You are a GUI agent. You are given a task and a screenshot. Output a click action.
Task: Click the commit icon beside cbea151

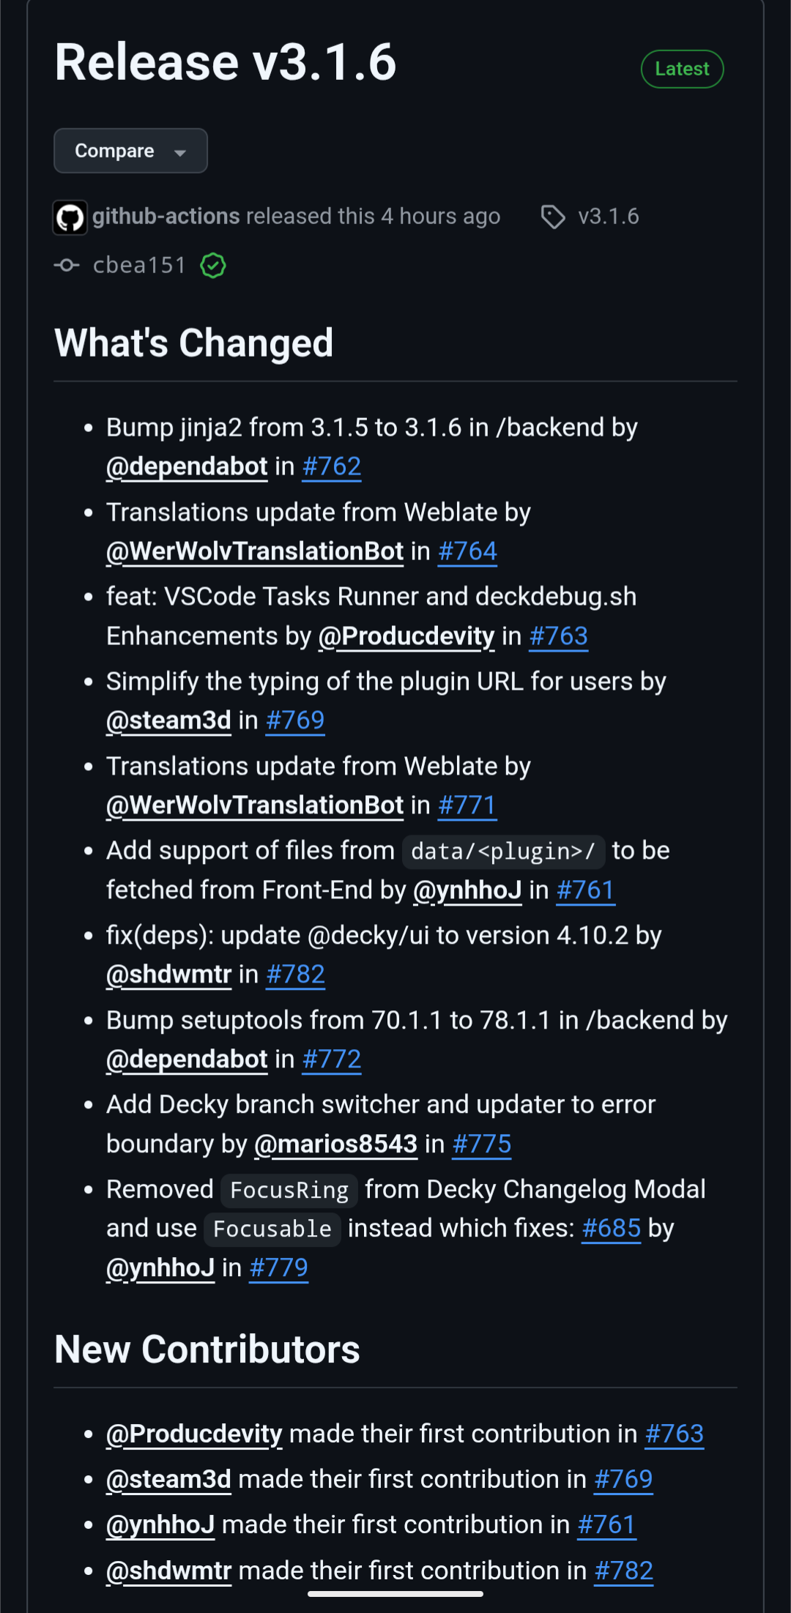(67, 265)
